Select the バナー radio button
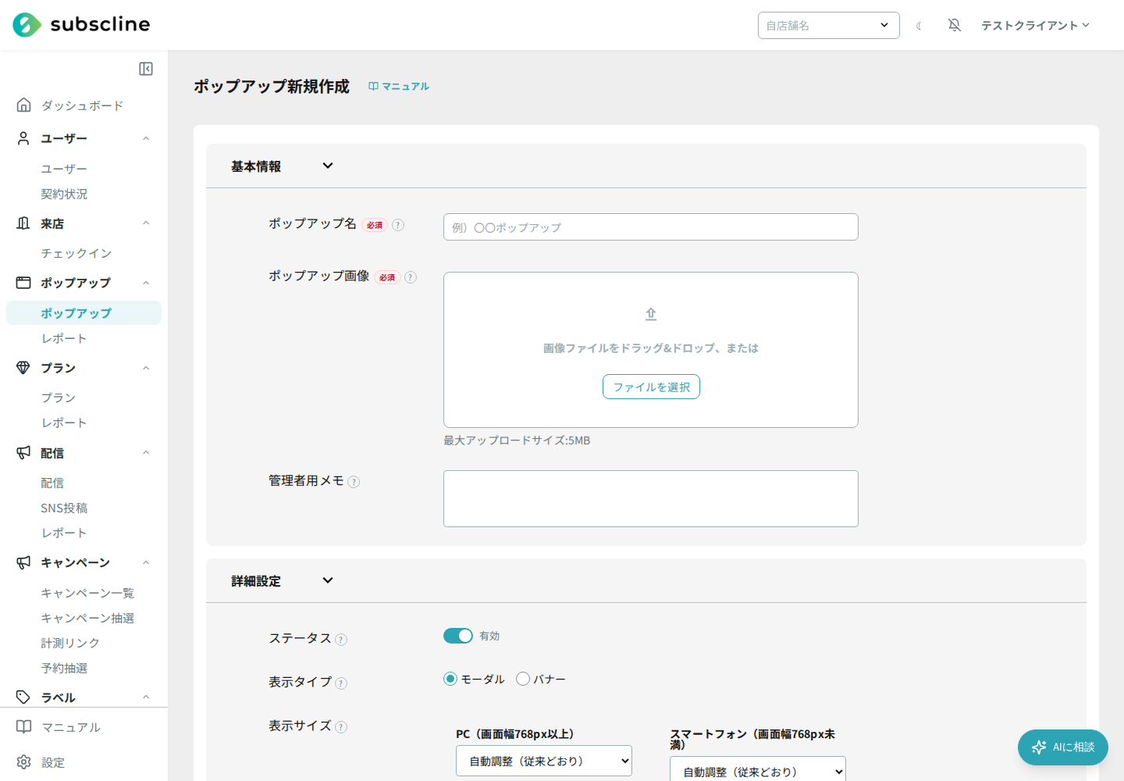1124x781 pixels. click(523, 679)
